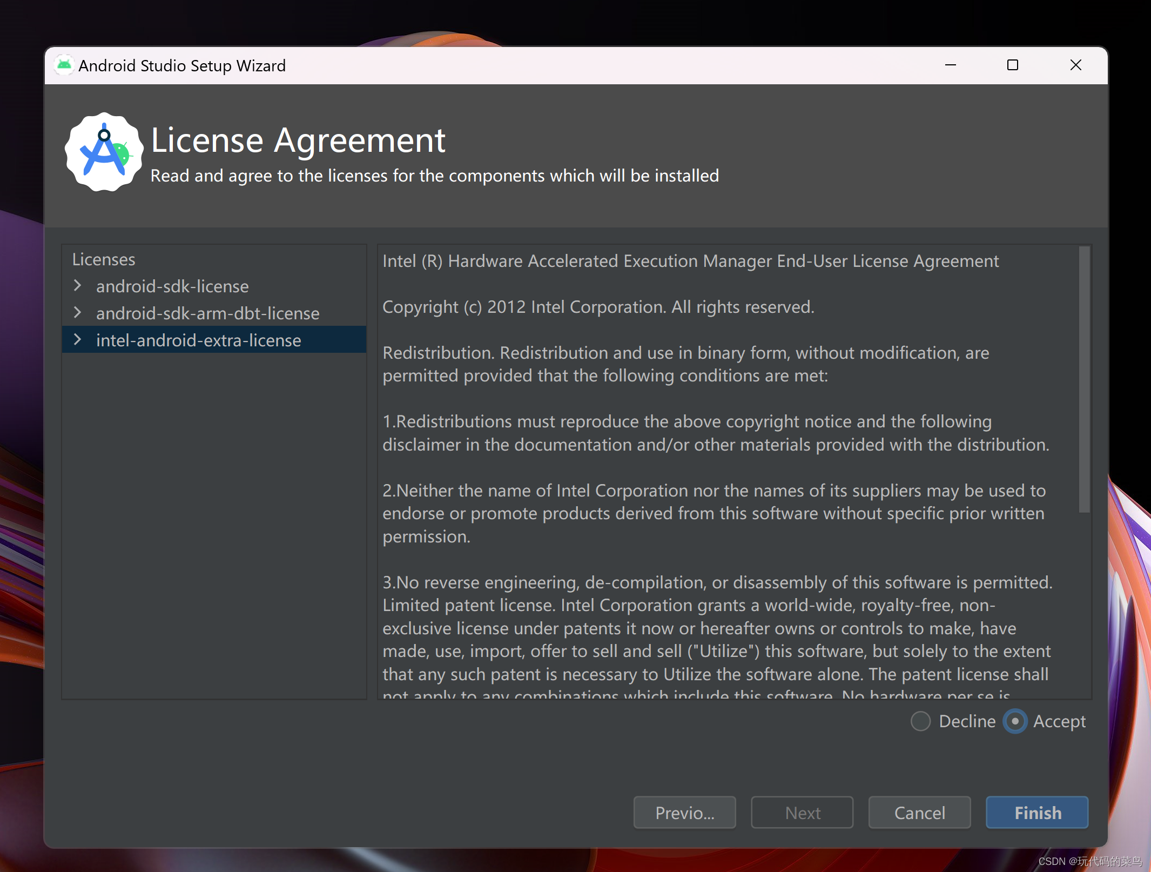Screen dimensions: 1151x872
Task: Select android-sdk-license in Licenses list
Action: click(x=172, y=286)
